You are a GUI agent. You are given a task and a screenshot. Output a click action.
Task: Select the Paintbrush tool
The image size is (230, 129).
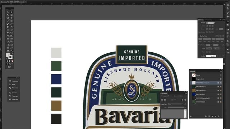click(x=8, y=24)
